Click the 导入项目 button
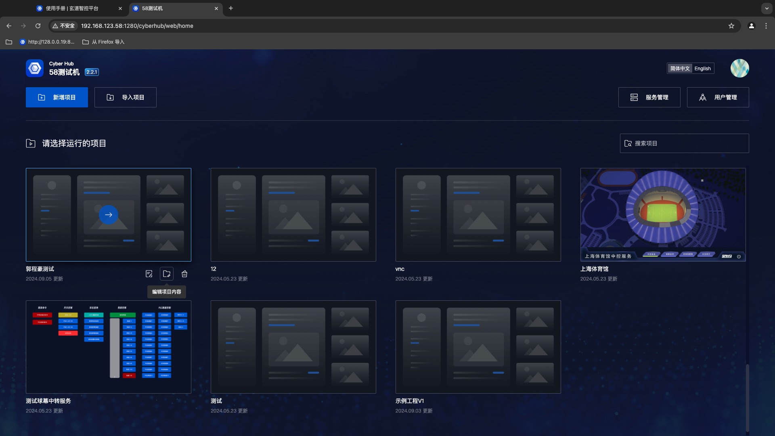775x436 pixels. coord(126,97)
